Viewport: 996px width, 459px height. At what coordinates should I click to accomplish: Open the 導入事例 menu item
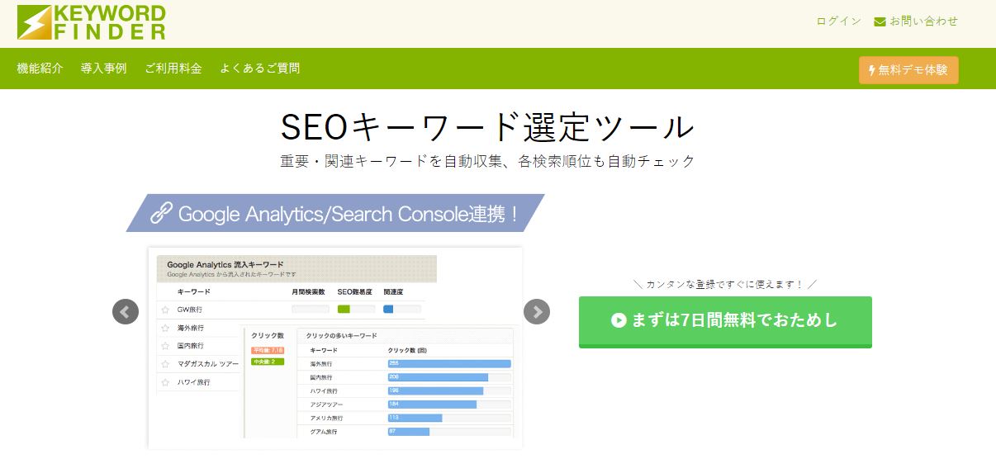click(x=104, y=69)
